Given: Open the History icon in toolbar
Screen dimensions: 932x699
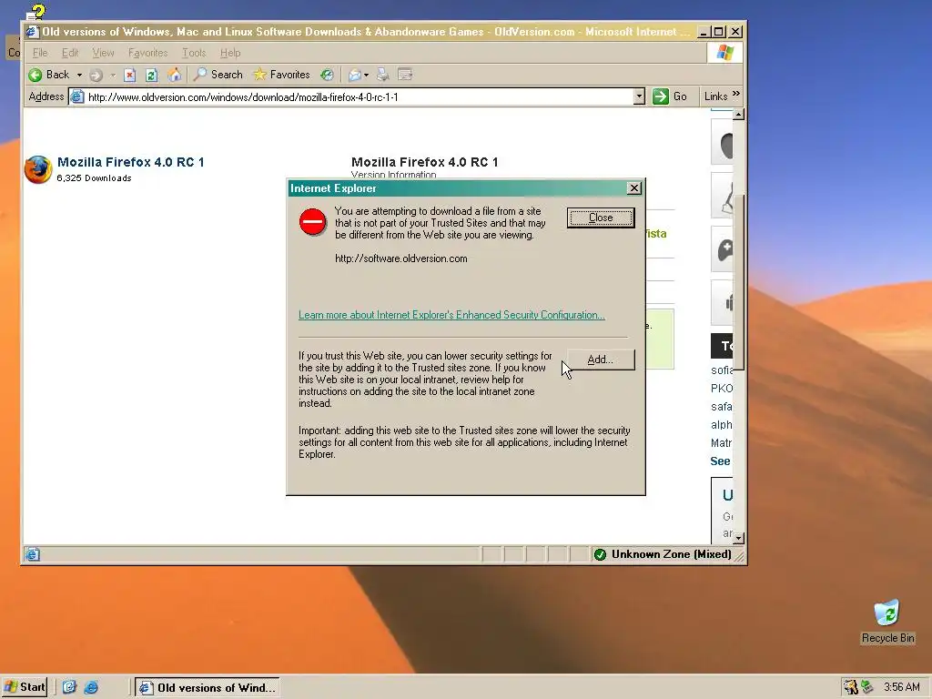Looking at the screenshot, I should click(x=327, y=75).
